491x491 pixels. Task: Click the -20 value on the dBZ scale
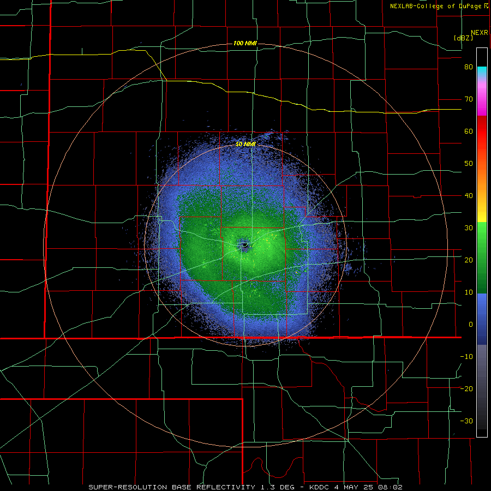pos(466,389)
